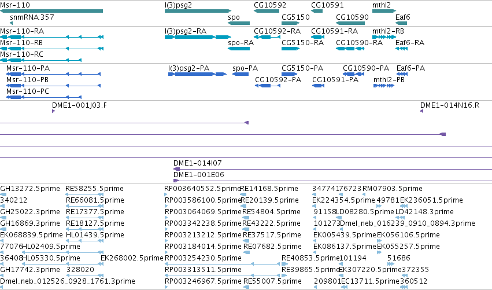Select the l(3)psg2-RA transcript label
This screenshot has width=492, height=290.
click(x=186, y=31)
